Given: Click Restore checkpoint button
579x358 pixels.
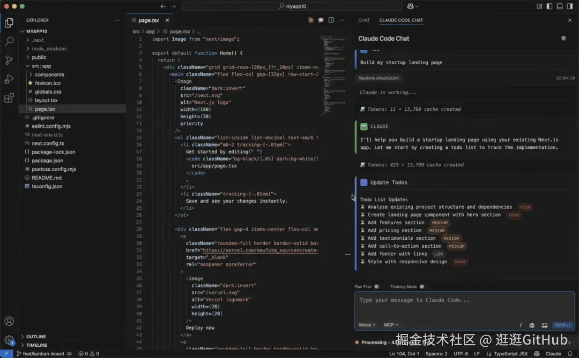Looking at the screenshot, I should tap(378, 78).
